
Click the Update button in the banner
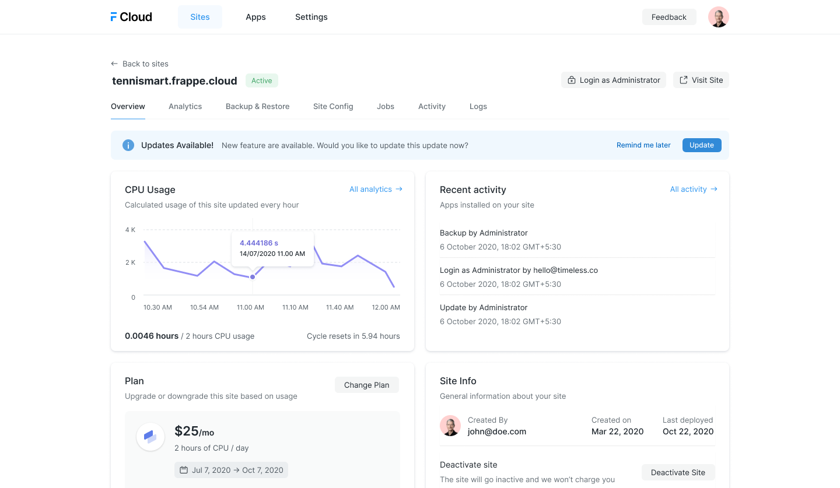[702, 145]
